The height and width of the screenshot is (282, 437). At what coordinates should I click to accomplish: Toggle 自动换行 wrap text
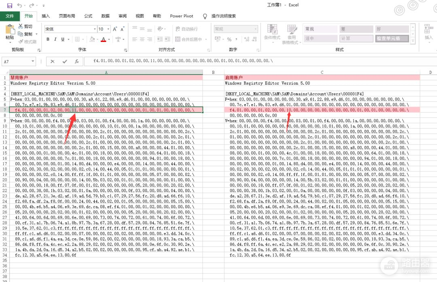tap(187, 29)
